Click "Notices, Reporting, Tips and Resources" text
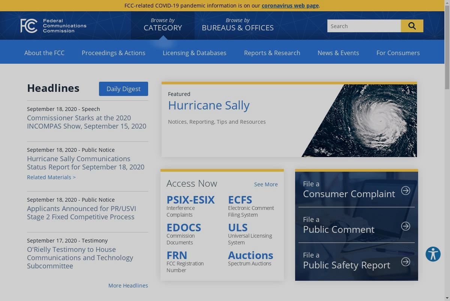Screen dimensions: 450x301 point(217,122)
